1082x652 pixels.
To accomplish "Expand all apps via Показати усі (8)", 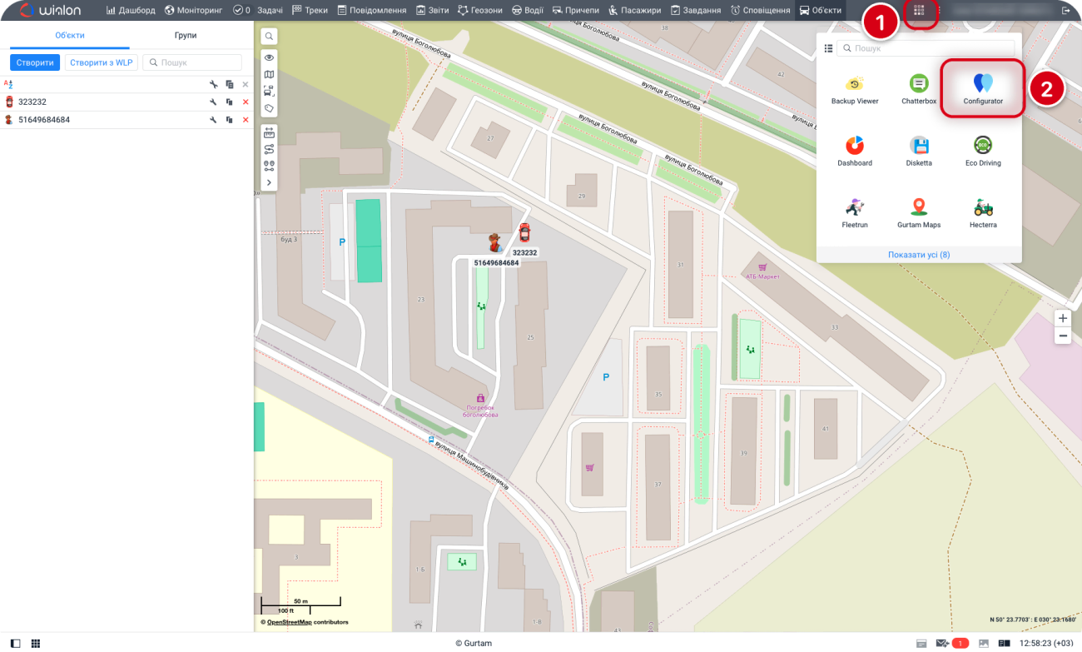I will coord(919,255).
